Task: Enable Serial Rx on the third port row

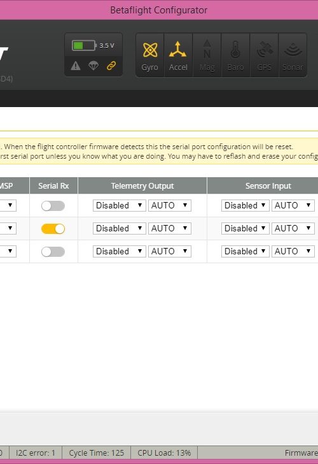Action: click(x=53, y=252)
